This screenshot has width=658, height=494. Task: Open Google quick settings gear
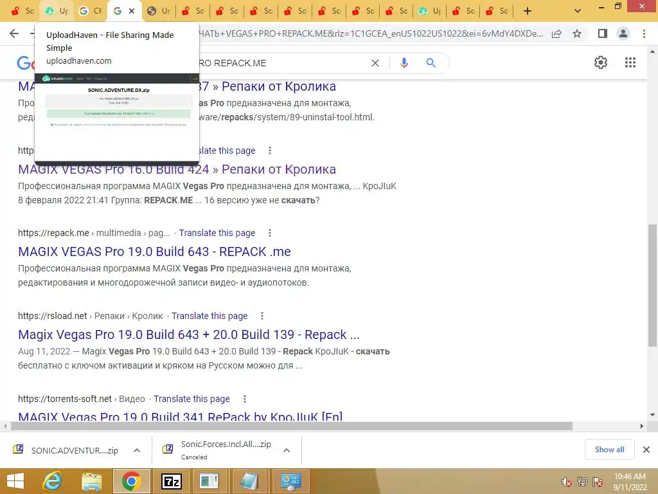(x=601, y=62)
